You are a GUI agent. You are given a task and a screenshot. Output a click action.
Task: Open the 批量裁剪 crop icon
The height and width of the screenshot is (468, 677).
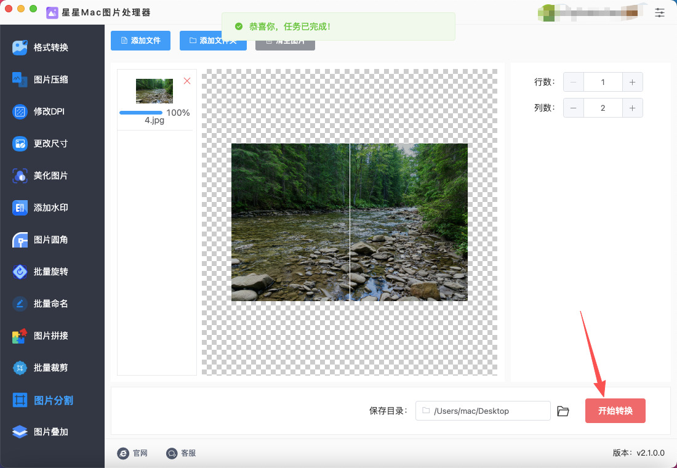20,368
